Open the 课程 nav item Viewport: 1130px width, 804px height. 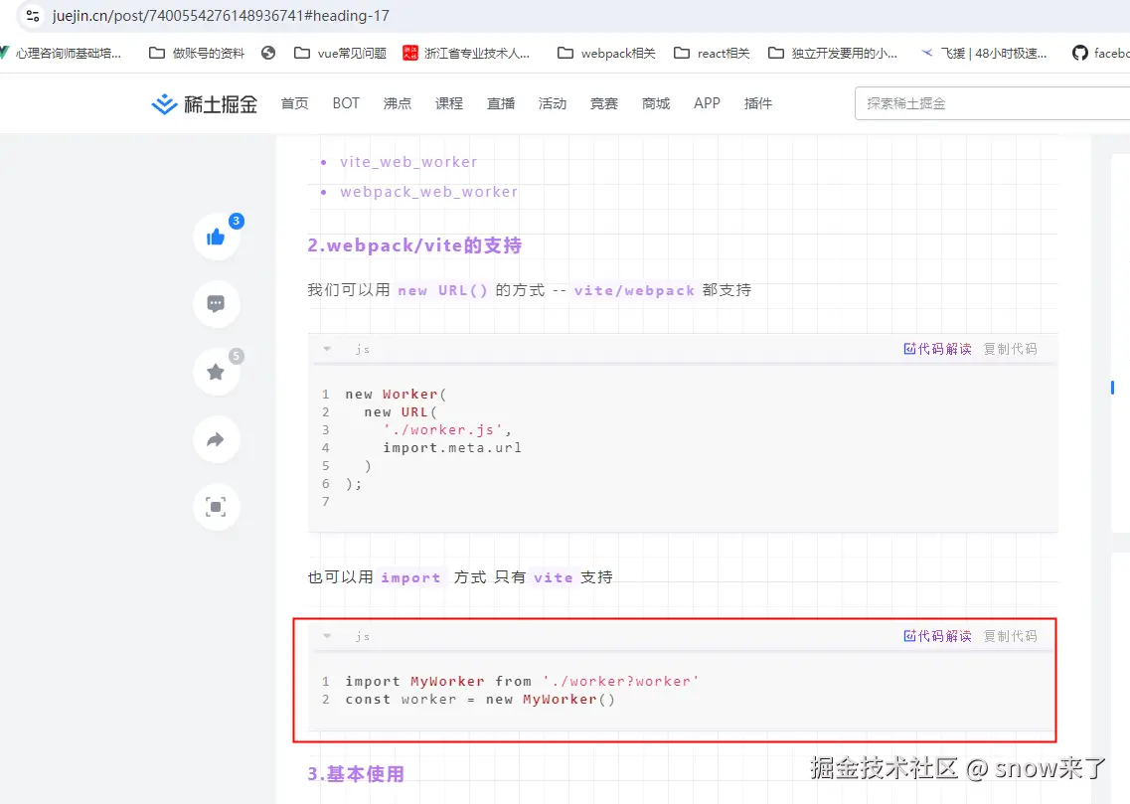point(449,103)
